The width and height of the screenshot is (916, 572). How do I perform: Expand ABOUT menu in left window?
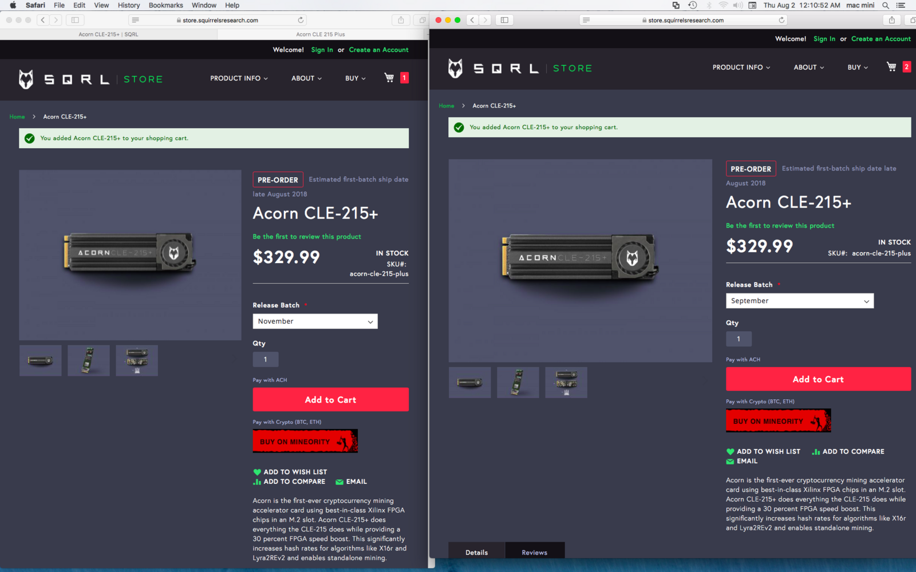pyautogui.click(x=306, y=78)
